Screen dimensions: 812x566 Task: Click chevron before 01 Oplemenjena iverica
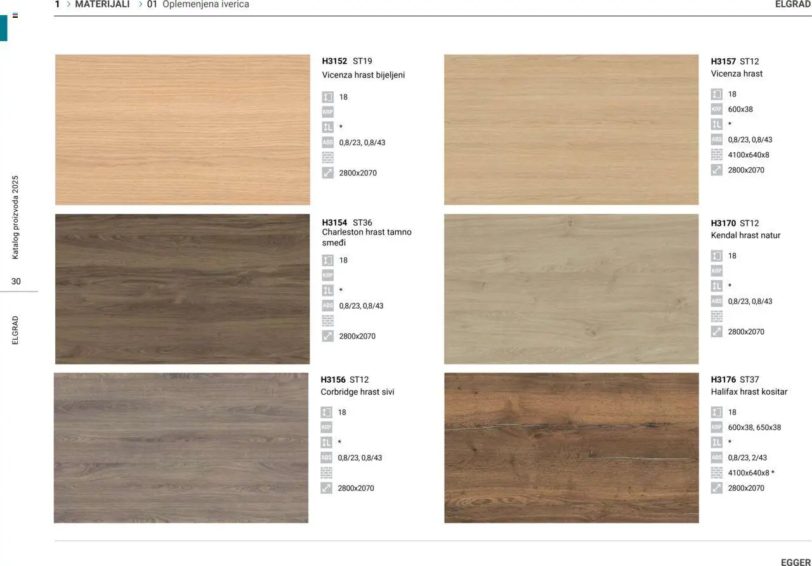click(140, 4)
